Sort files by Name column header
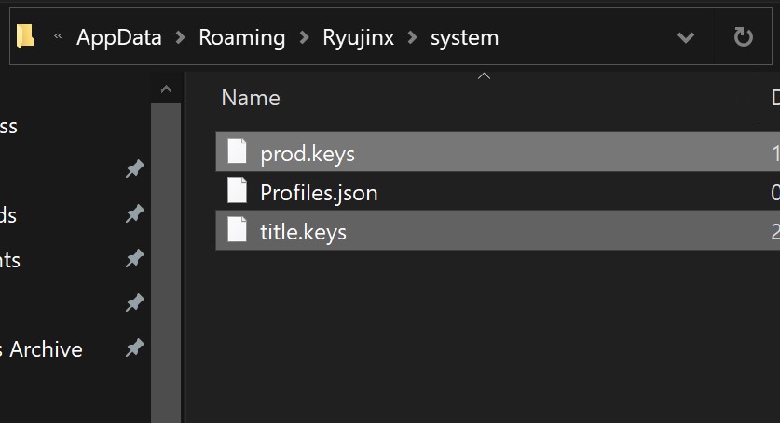Screen dimensions: 780x423 [x=251, y=98]
